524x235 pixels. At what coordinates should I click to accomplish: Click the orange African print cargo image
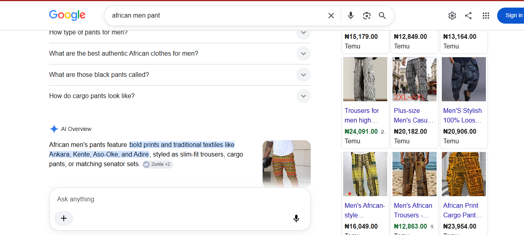coord(464,174)
